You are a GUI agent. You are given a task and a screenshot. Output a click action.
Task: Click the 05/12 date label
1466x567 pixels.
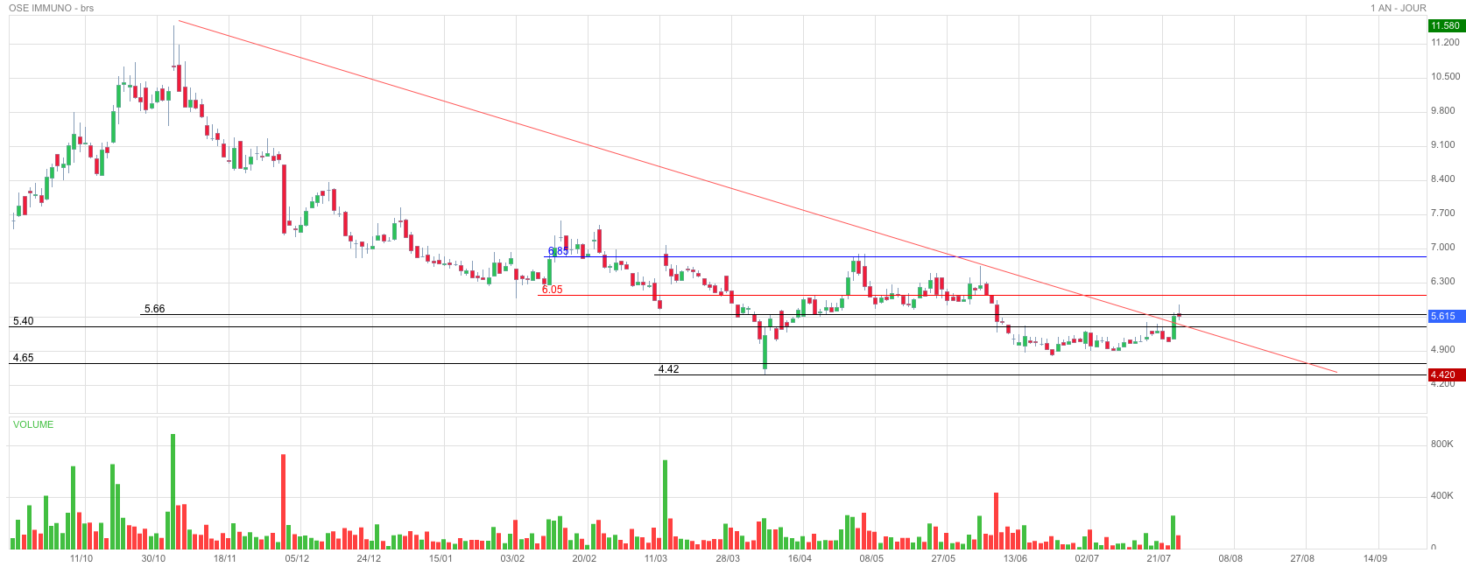coord(297,558)
